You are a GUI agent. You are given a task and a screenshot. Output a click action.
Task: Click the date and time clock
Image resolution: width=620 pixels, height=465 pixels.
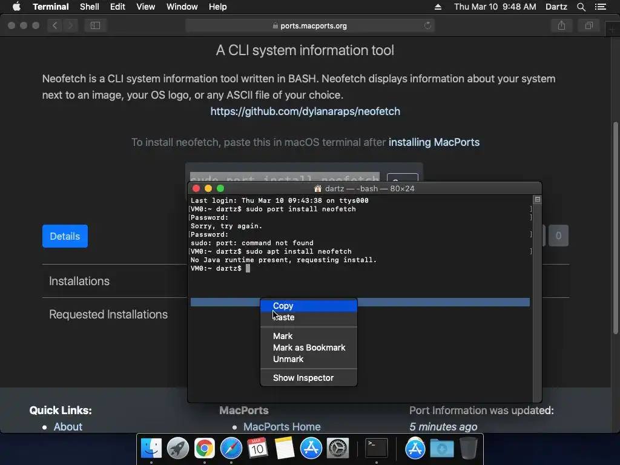point(495,7)
